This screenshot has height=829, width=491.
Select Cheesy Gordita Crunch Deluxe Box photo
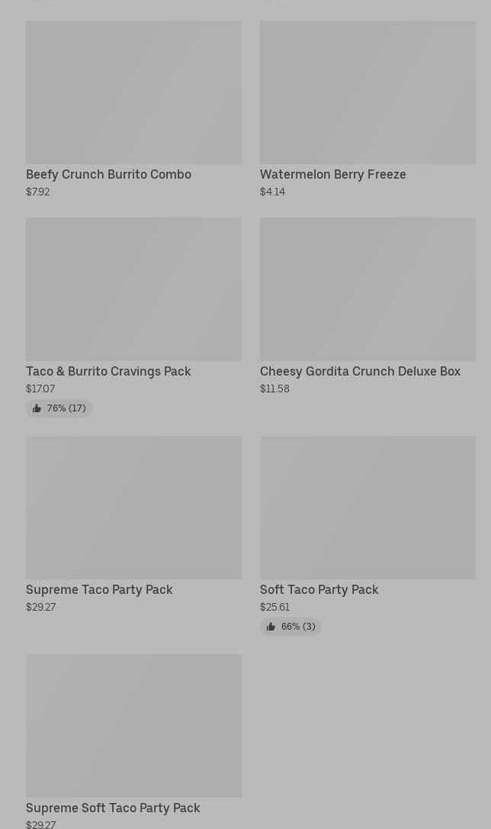(x=367, y=289)
